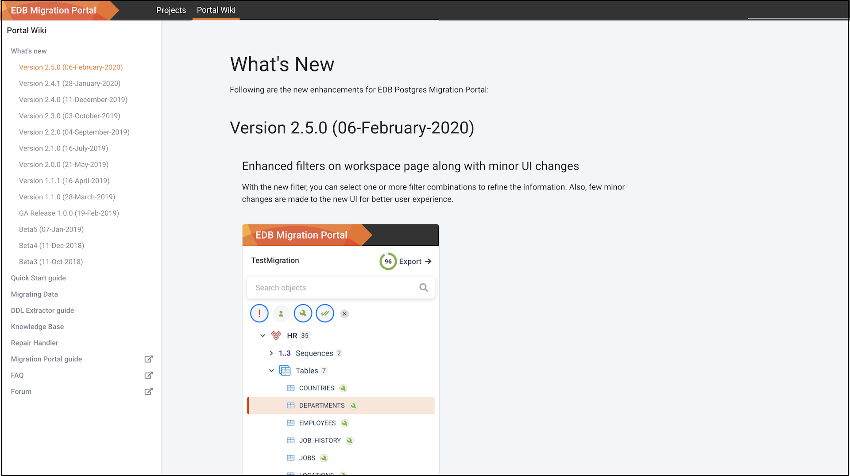The width and height of the screenshot is (850, 476).
Task: Open Beta3 (11-Oct-2018) release notes
Action: [x=51, y=262]
